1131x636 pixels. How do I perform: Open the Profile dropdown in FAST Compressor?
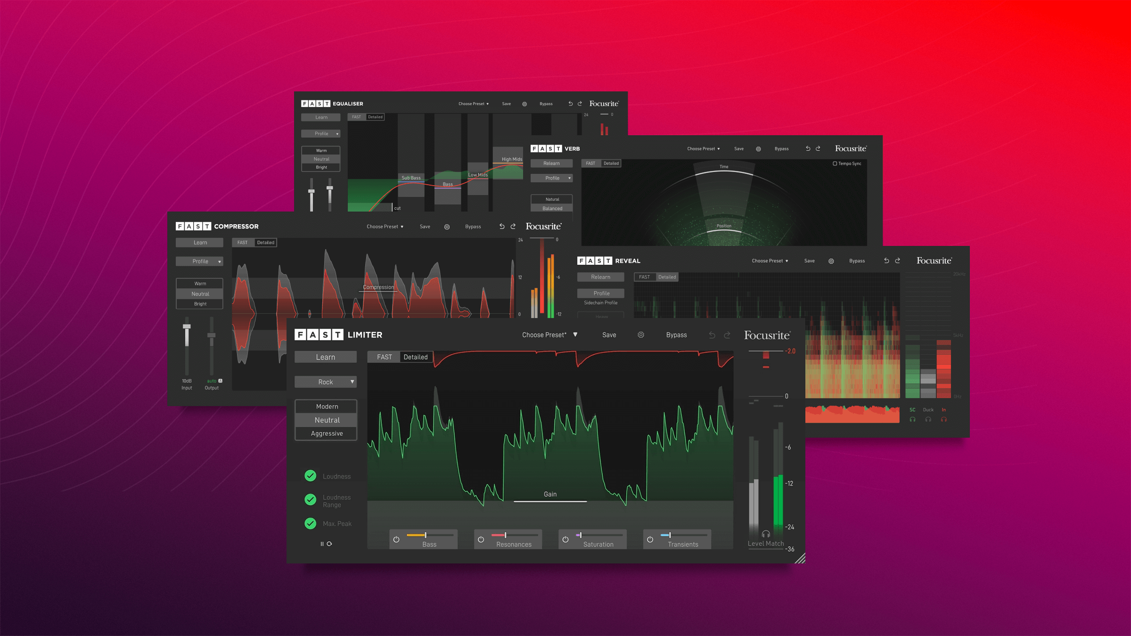point(199,261)
